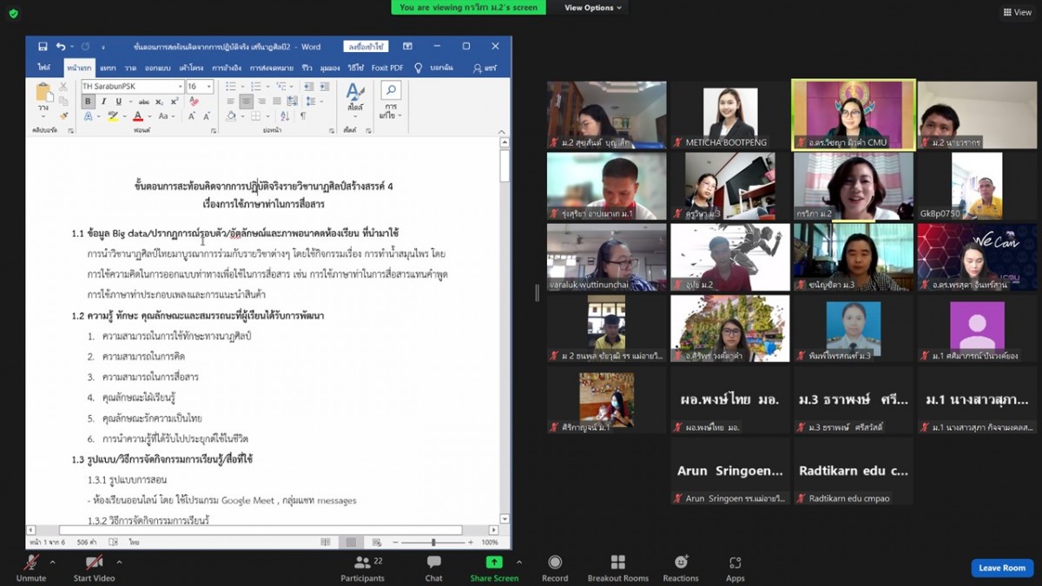Grow font size with the larger A
Viewport: 1042px width, 586px height.
(191, 115)
